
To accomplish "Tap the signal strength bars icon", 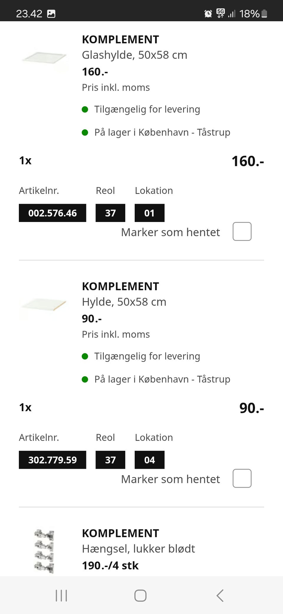I will click(x=232, y=14).
